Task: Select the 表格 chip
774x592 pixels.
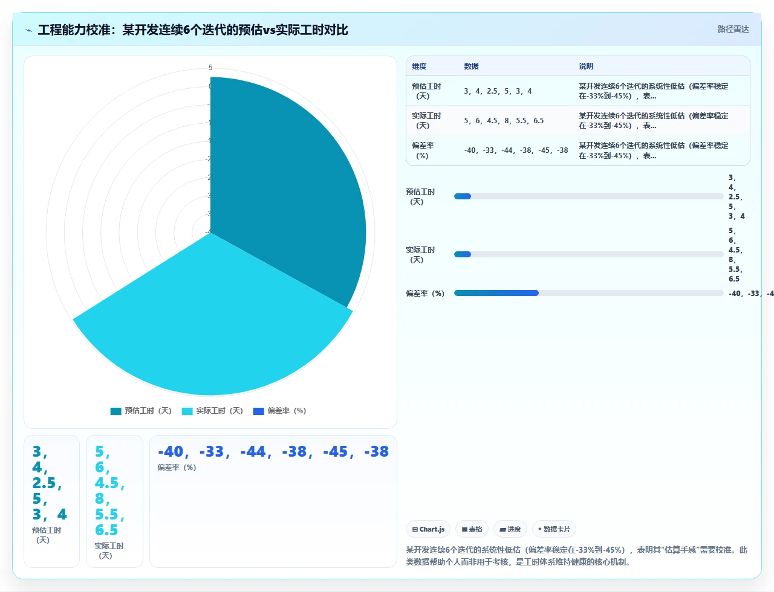Action: (x=472, y=529)
